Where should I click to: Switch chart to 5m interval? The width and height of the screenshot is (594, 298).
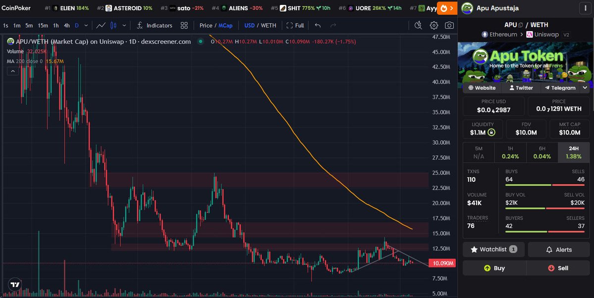[29, 25]
